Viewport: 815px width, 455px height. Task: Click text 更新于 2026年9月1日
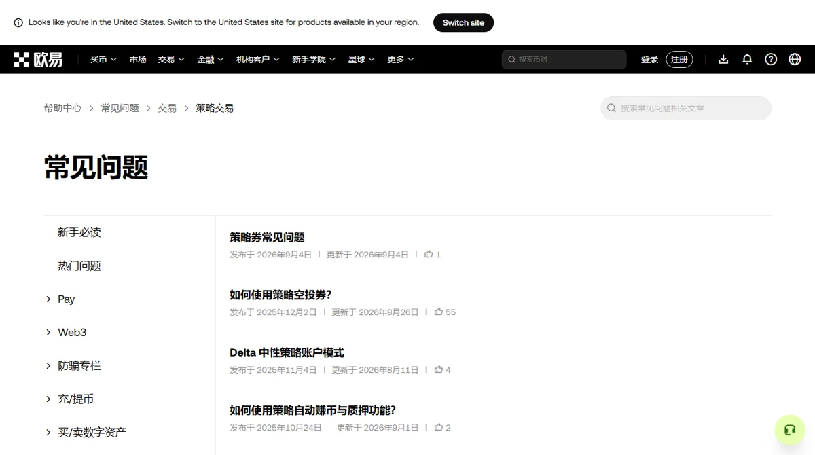(378, 428)
